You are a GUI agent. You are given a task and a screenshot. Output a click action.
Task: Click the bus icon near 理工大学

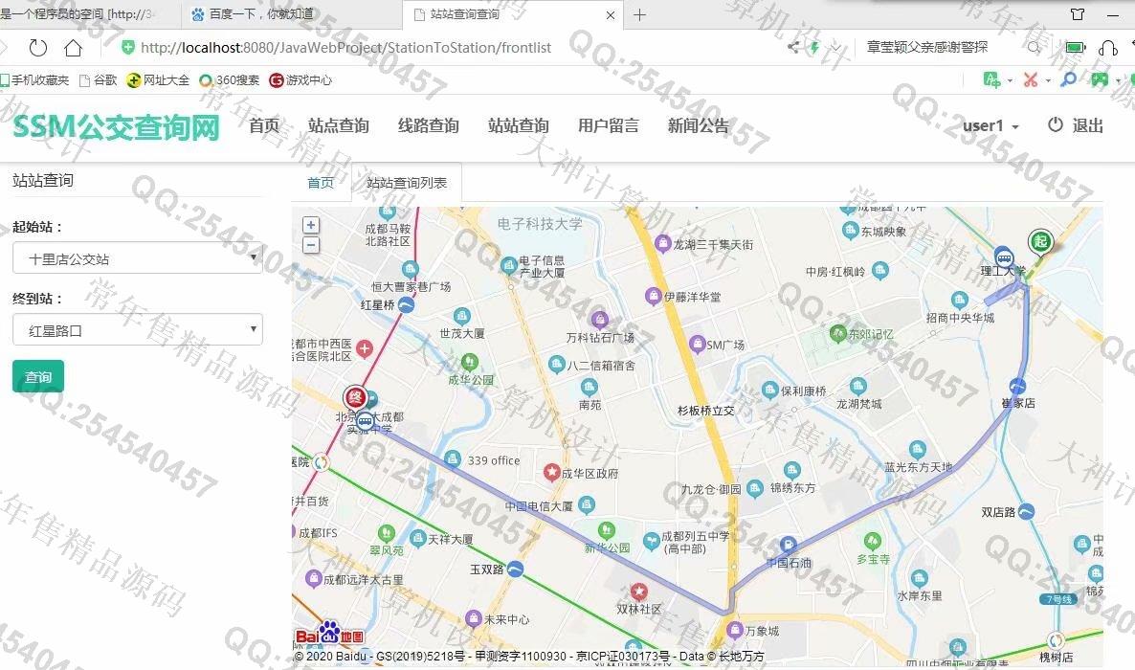point(1003,257)
